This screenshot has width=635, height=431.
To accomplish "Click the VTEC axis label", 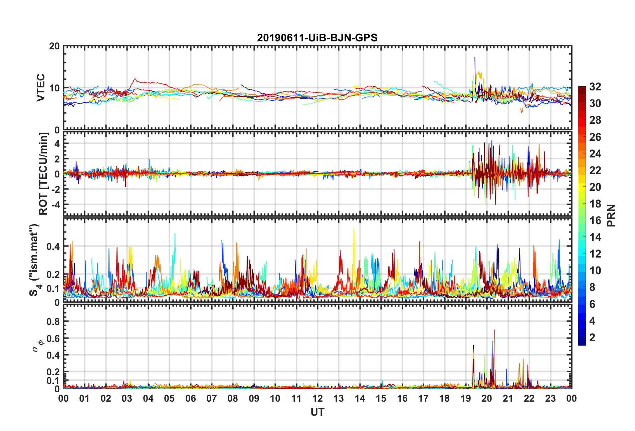I will [40, 88].
